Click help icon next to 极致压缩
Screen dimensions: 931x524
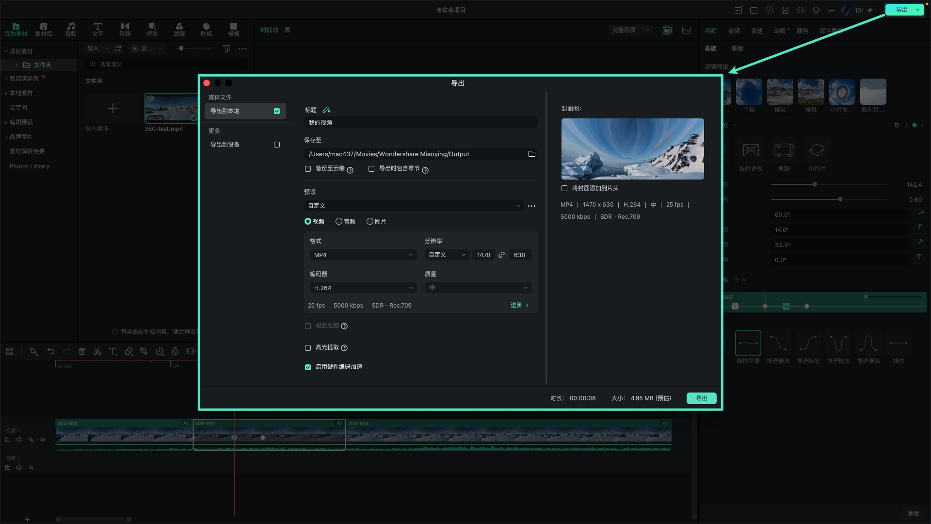(344, 326)
